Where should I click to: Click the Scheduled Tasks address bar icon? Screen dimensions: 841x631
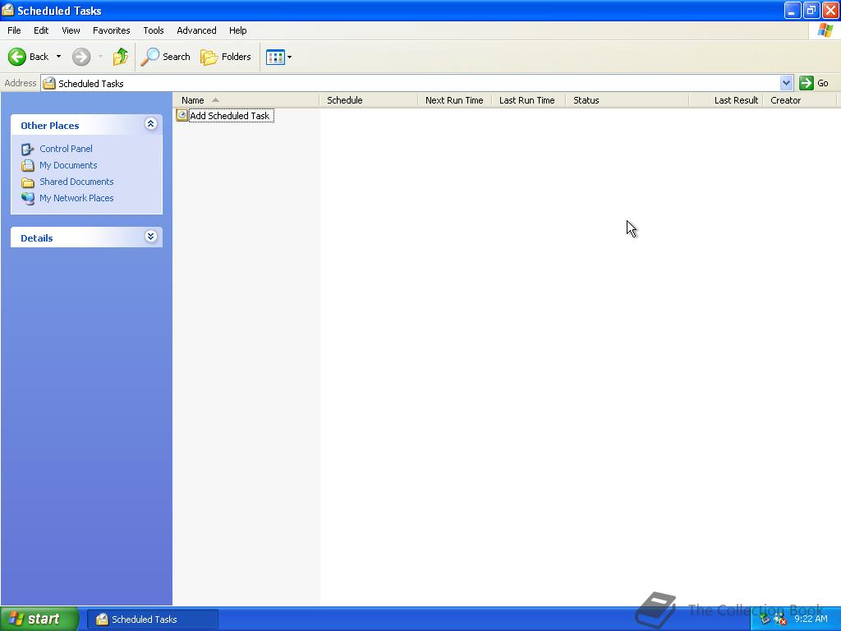tap(49, 83)
